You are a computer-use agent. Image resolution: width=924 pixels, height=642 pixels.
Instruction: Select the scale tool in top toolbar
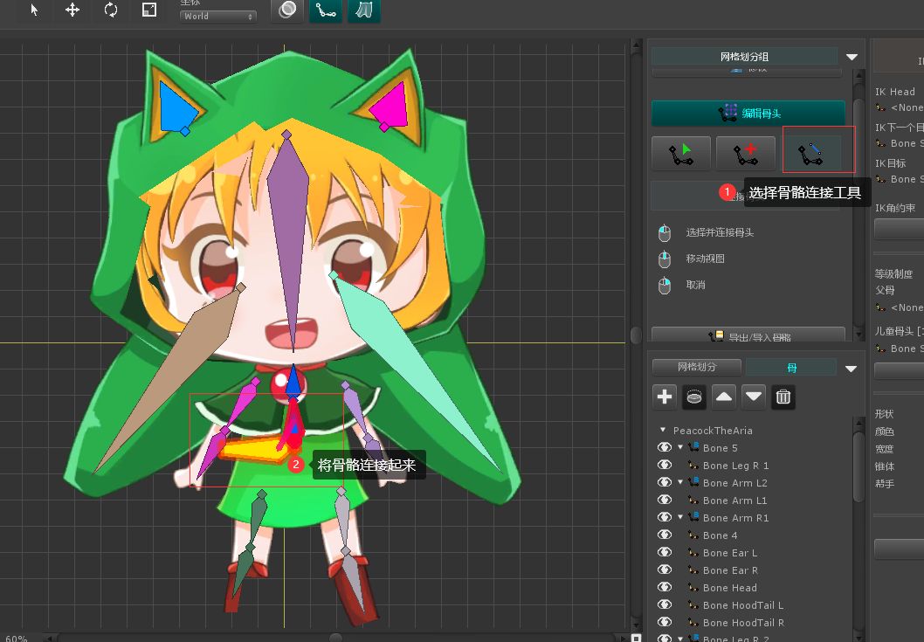[149, 10]
